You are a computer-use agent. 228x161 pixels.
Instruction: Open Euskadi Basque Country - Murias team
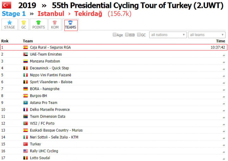point(56,130)
